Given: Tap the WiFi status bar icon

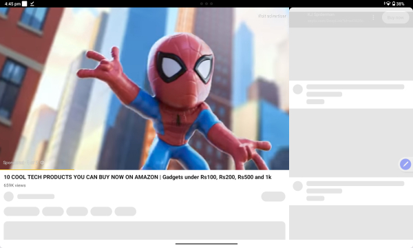Looking at the screenshot, I should click(388, 3).
